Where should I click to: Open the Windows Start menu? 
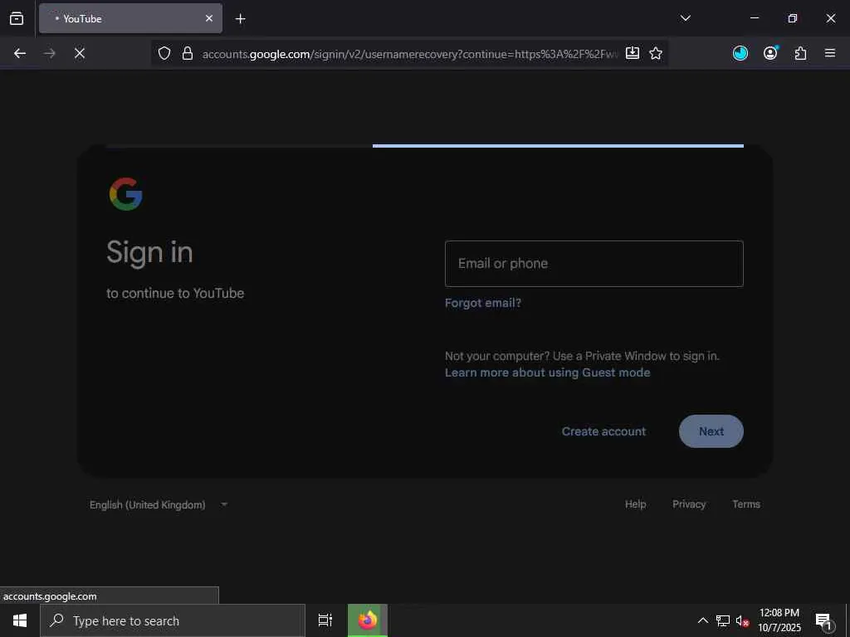click(20, 620)
